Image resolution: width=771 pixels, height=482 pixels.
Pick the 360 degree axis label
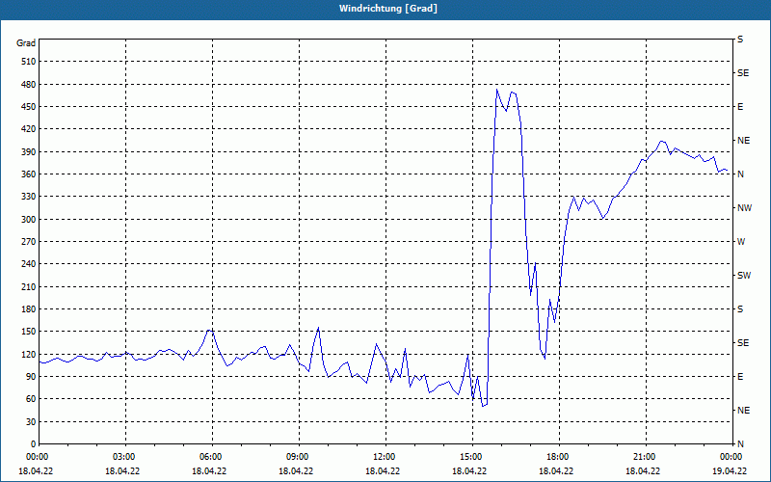pos(29,174)
